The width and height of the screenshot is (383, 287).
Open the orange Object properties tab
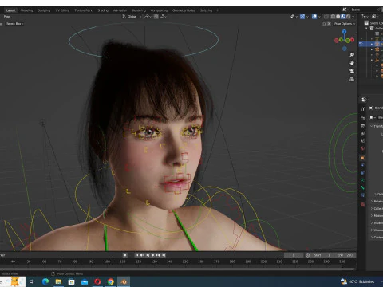pyautogui.click(x=362, y=158)
